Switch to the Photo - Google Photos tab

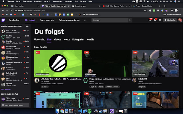pos(147,6)
